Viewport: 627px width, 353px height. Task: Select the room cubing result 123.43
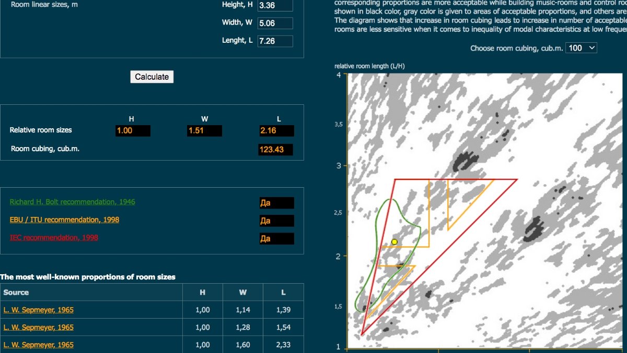(x=275, y=150)
